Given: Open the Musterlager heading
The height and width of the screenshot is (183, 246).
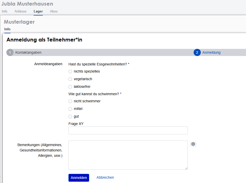Looking at the screenshot, I should pos(19,22).
